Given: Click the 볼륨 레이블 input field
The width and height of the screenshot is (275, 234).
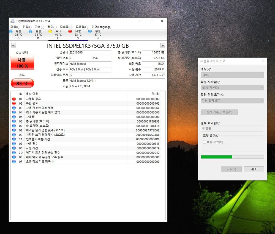Looking at the screenshot, I should coord(232,128).
